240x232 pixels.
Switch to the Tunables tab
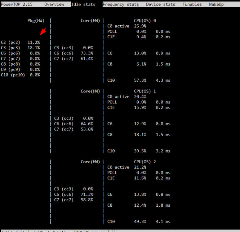[x=192, y=4]
